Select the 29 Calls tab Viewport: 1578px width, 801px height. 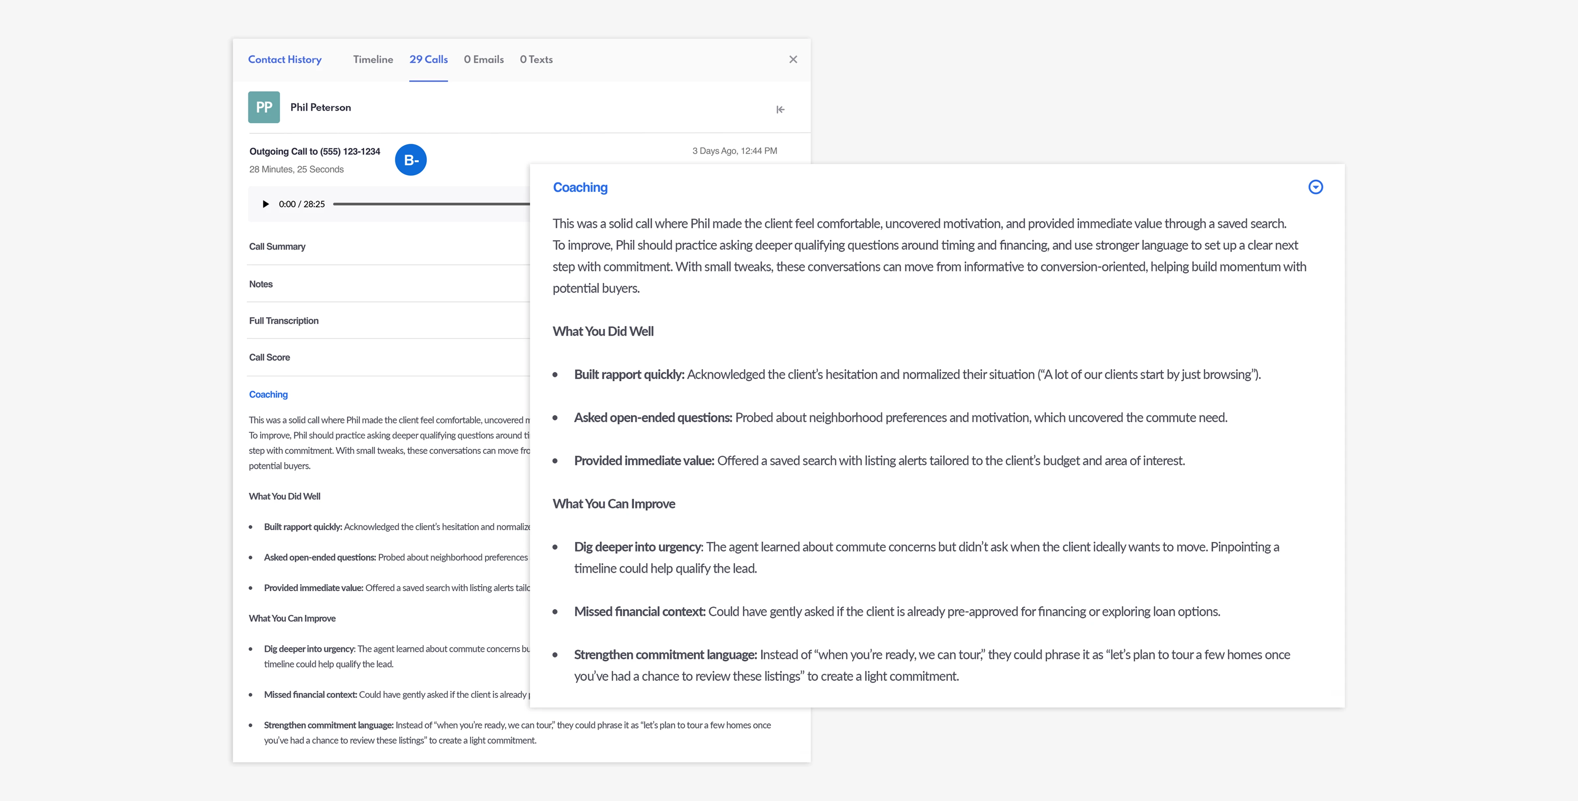tap(428, 59)
